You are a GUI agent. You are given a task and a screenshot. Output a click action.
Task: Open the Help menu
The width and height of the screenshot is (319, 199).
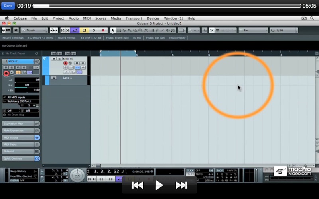pyautogui.click(x=191, y=18)
